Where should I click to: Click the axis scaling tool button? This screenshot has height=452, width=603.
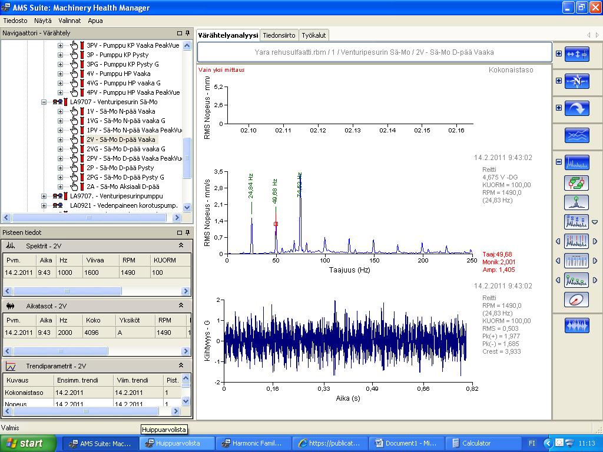click(577, 54)
